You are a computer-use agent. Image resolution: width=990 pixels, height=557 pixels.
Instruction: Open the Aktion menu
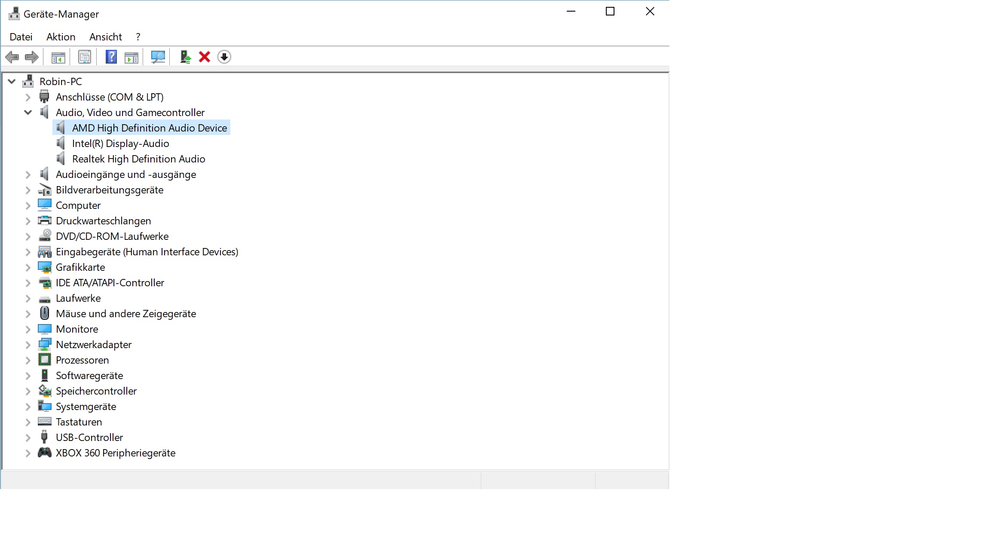tap(61, 37)
